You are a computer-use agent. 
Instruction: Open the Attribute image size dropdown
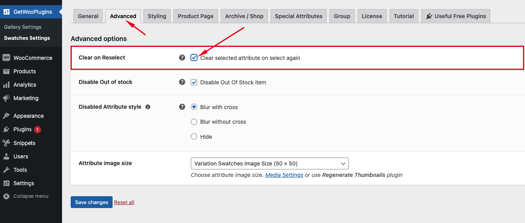coord(269,164)
